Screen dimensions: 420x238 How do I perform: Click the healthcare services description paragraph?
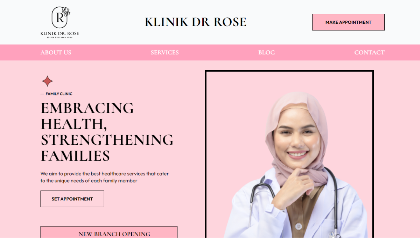coord(105,177)
